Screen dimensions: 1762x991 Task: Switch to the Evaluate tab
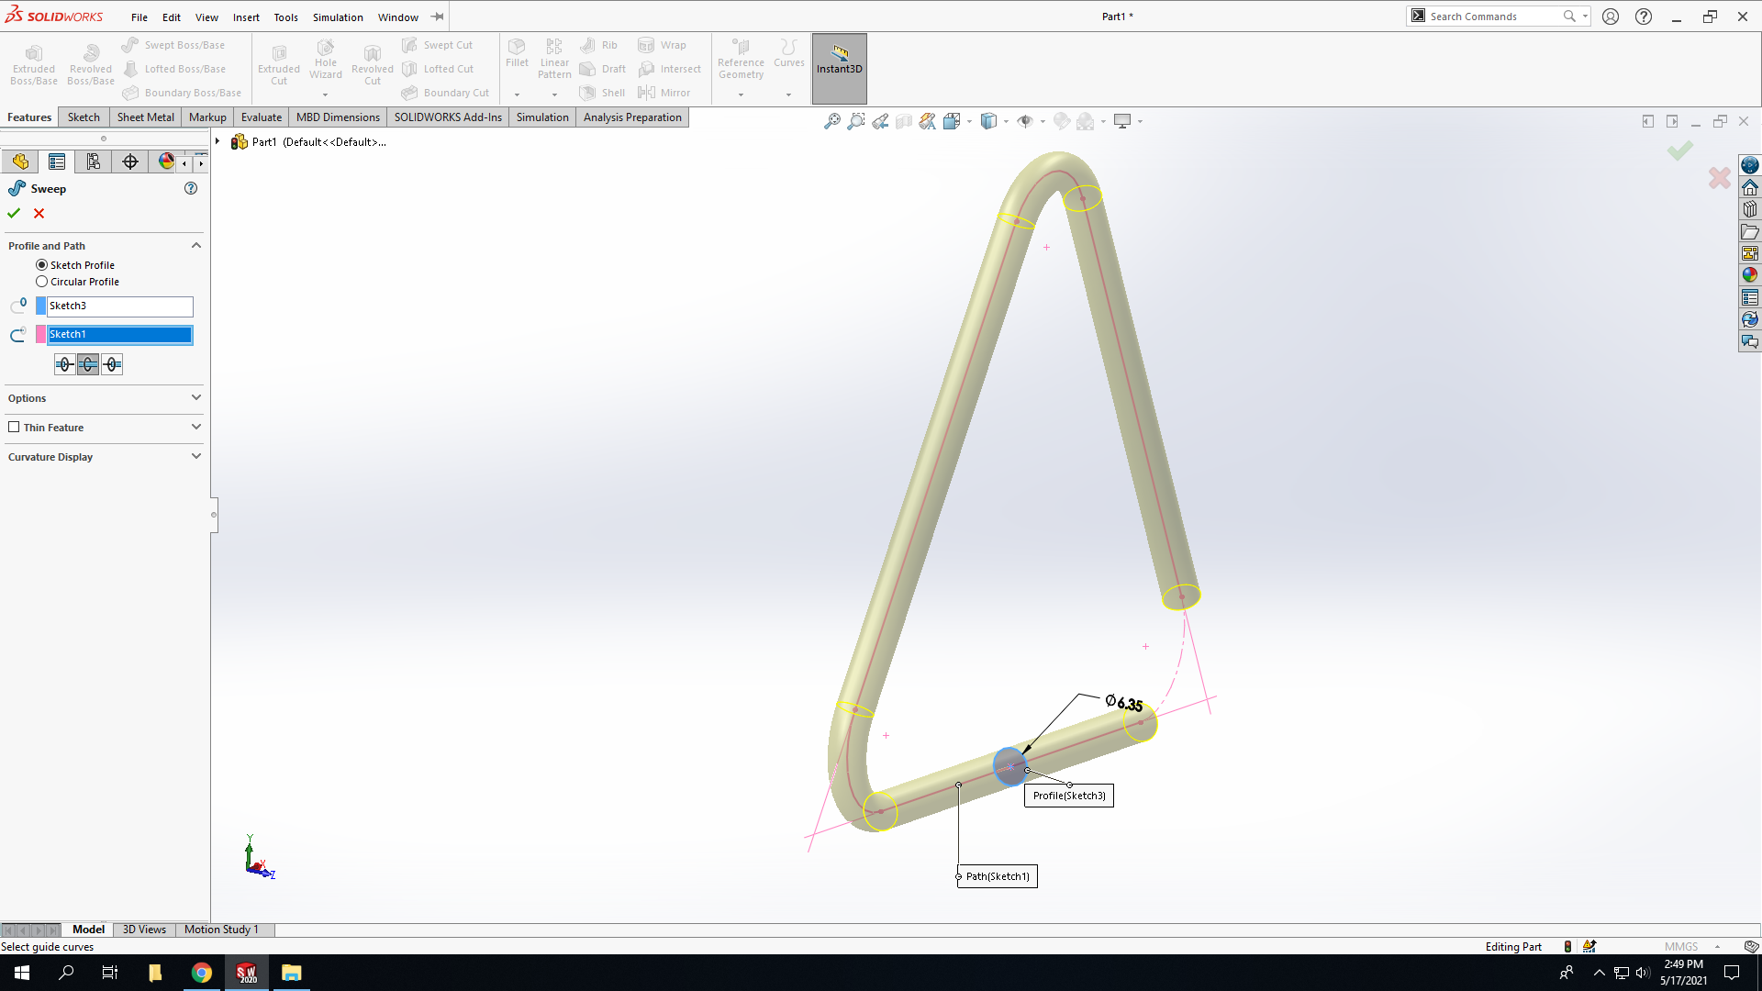click(262, 117)
